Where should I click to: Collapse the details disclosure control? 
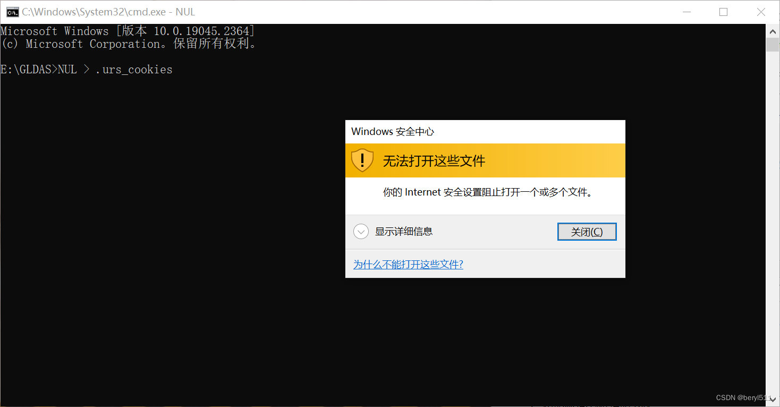pyautogui.click(x=361, y=231)
